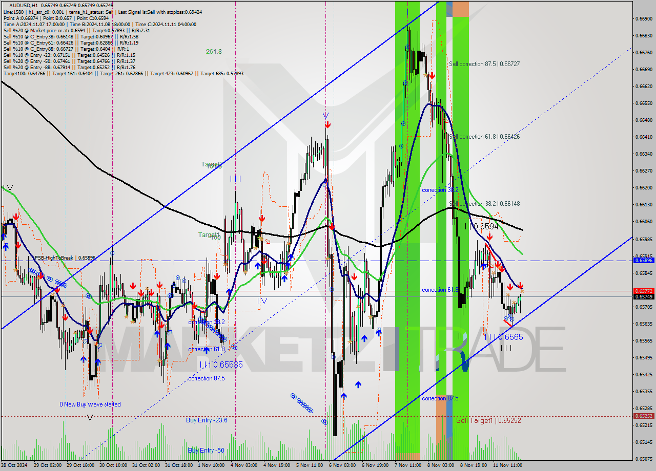Click the '0 New Buy Wave started' text

point(90,404)
